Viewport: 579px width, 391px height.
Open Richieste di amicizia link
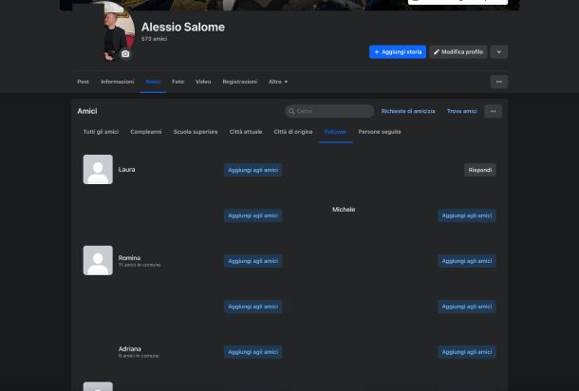tap(408, 111)
